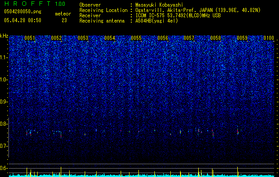Click the Receiving Location label
Image resolution: width=279 pixels, height=177 pixels.
[103, 10]
